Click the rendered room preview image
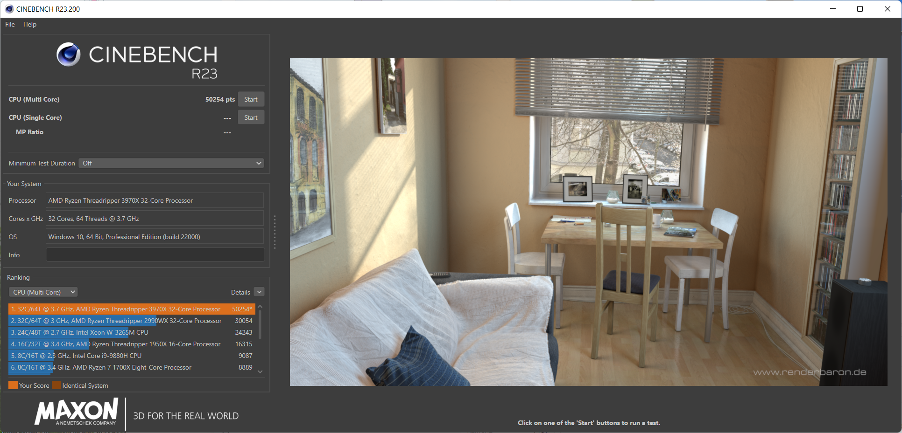Image resolution: width=902 pixels, height=433 pixels. [588, 222]
